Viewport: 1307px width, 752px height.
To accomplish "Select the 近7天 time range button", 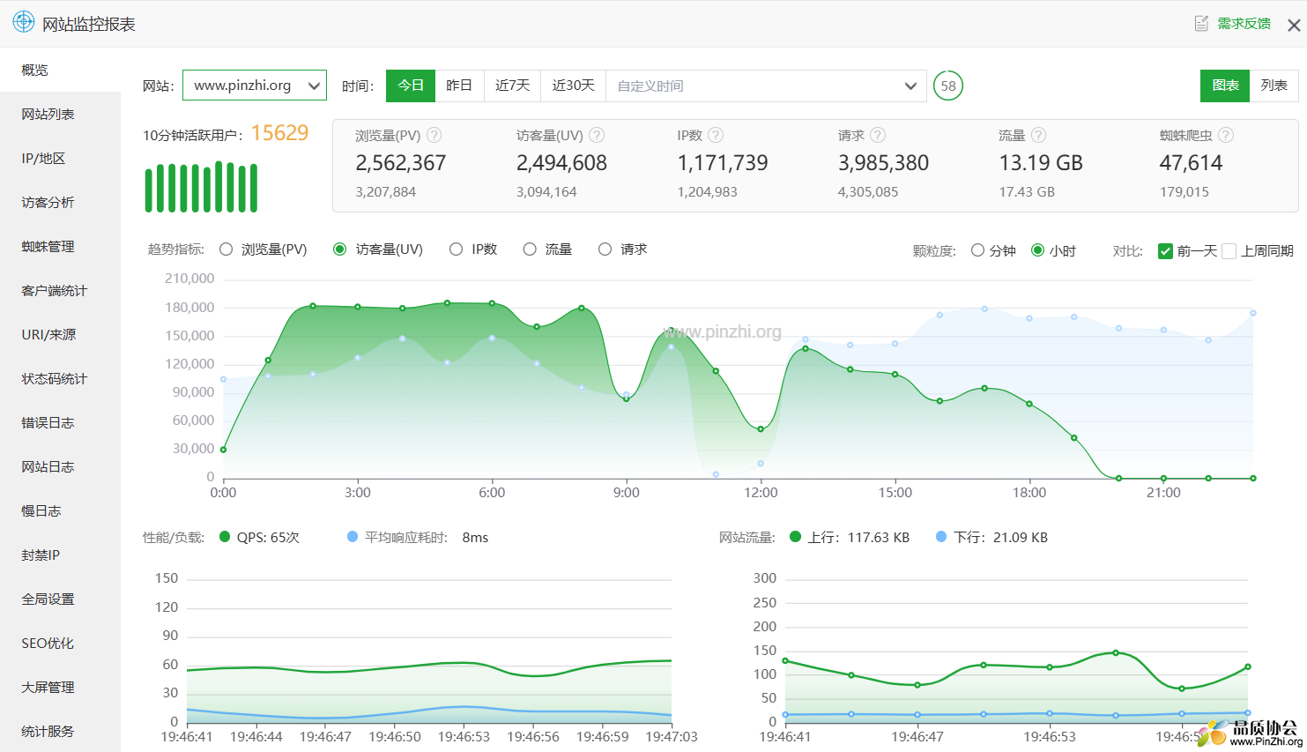I will (x=512, y=86).
